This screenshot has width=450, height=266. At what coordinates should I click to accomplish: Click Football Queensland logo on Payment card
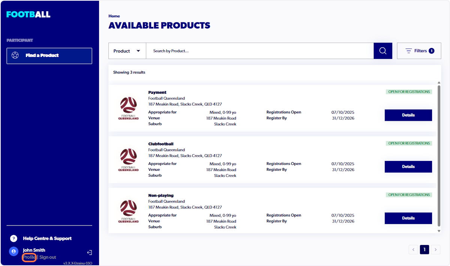[x=129, y=108]
